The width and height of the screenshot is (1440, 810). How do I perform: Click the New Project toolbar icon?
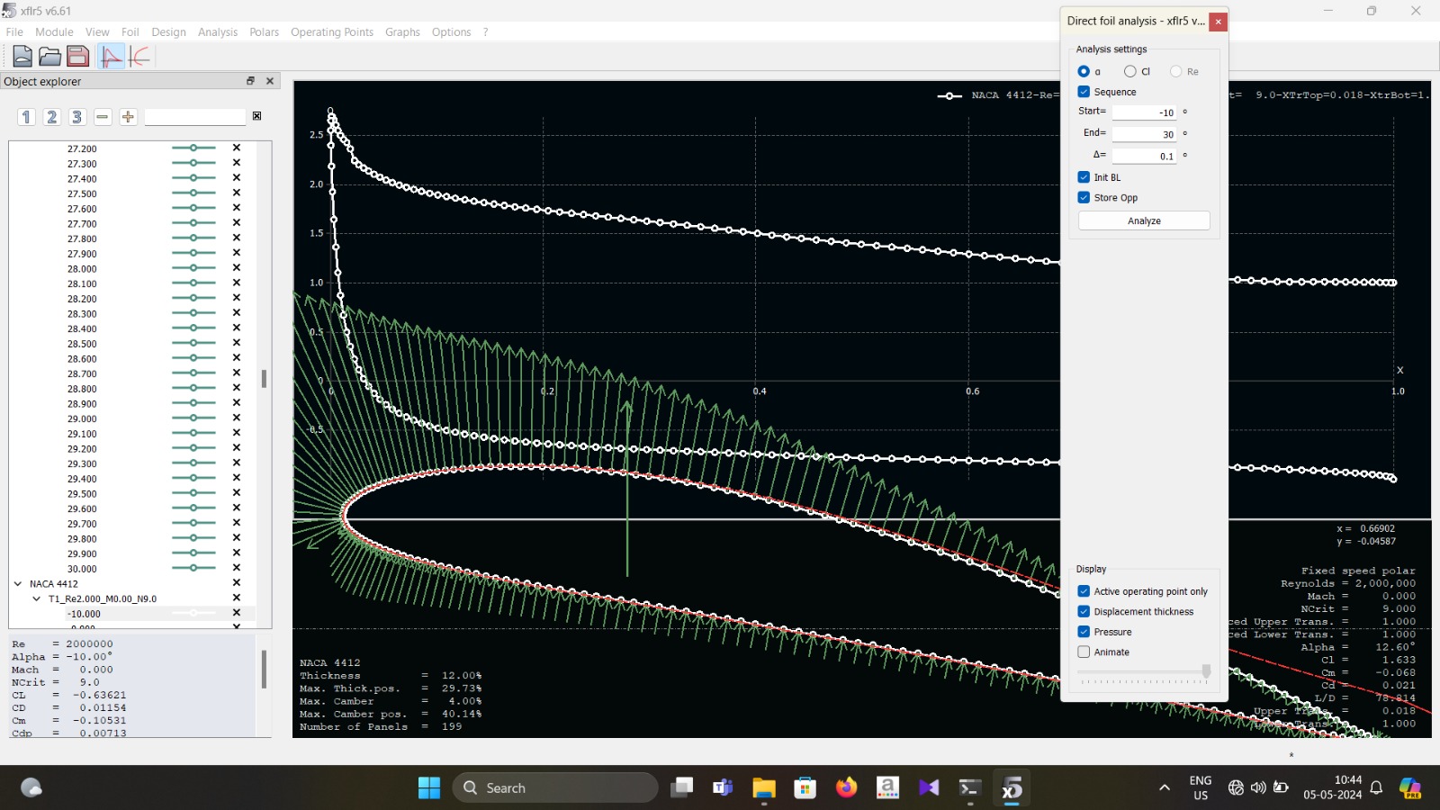[x=22, y=57]
